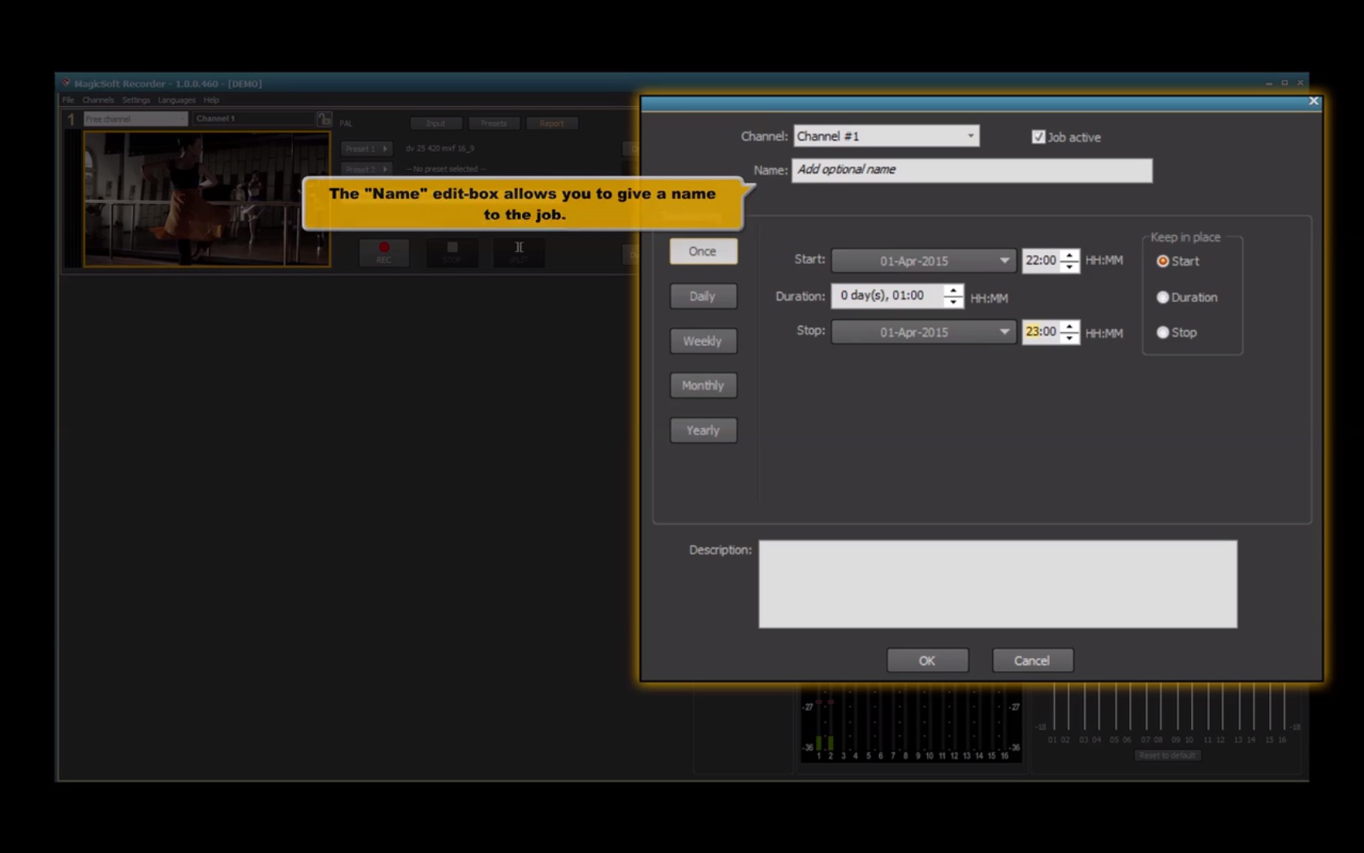Open the Stop date dropdown
The height and width of the screenshot is (853, 1364).
pyautogui.click(x=1004, y=332)
